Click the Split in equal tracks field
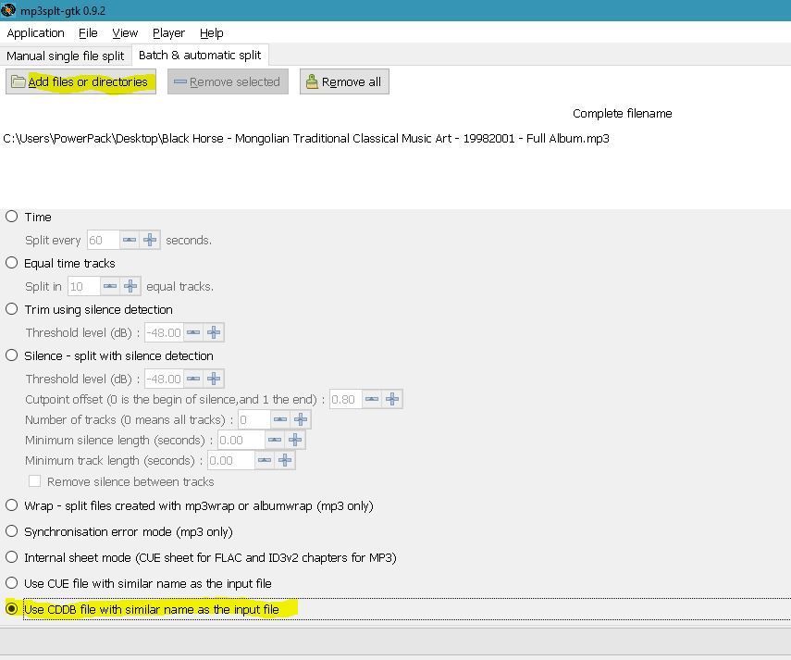 (84, 287)
